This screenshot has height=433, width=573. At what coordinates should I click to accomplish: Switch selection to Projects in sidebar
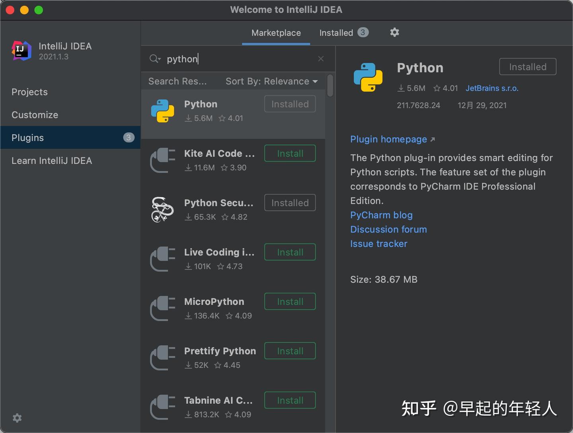pyautogui.click(x=29, y=92)
